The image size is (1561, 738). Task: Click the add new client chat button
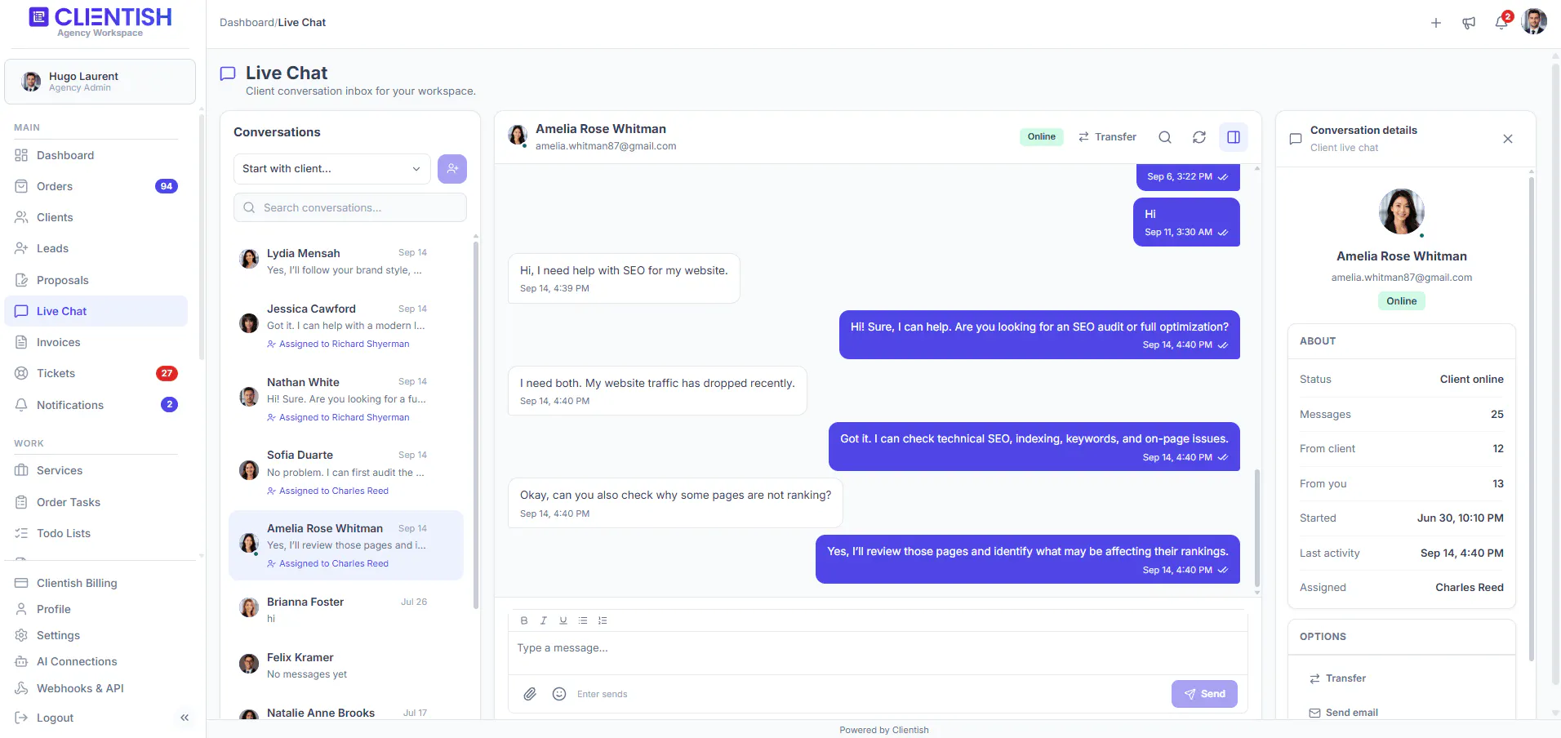click(x=452, y=169)
